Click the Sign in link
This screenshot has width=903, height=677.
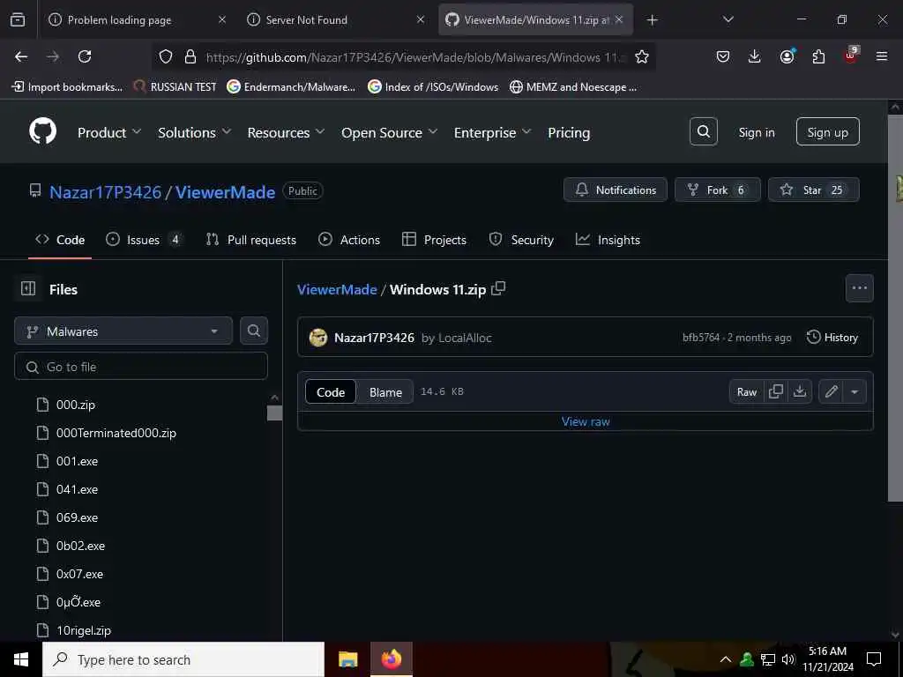point(756,132)
